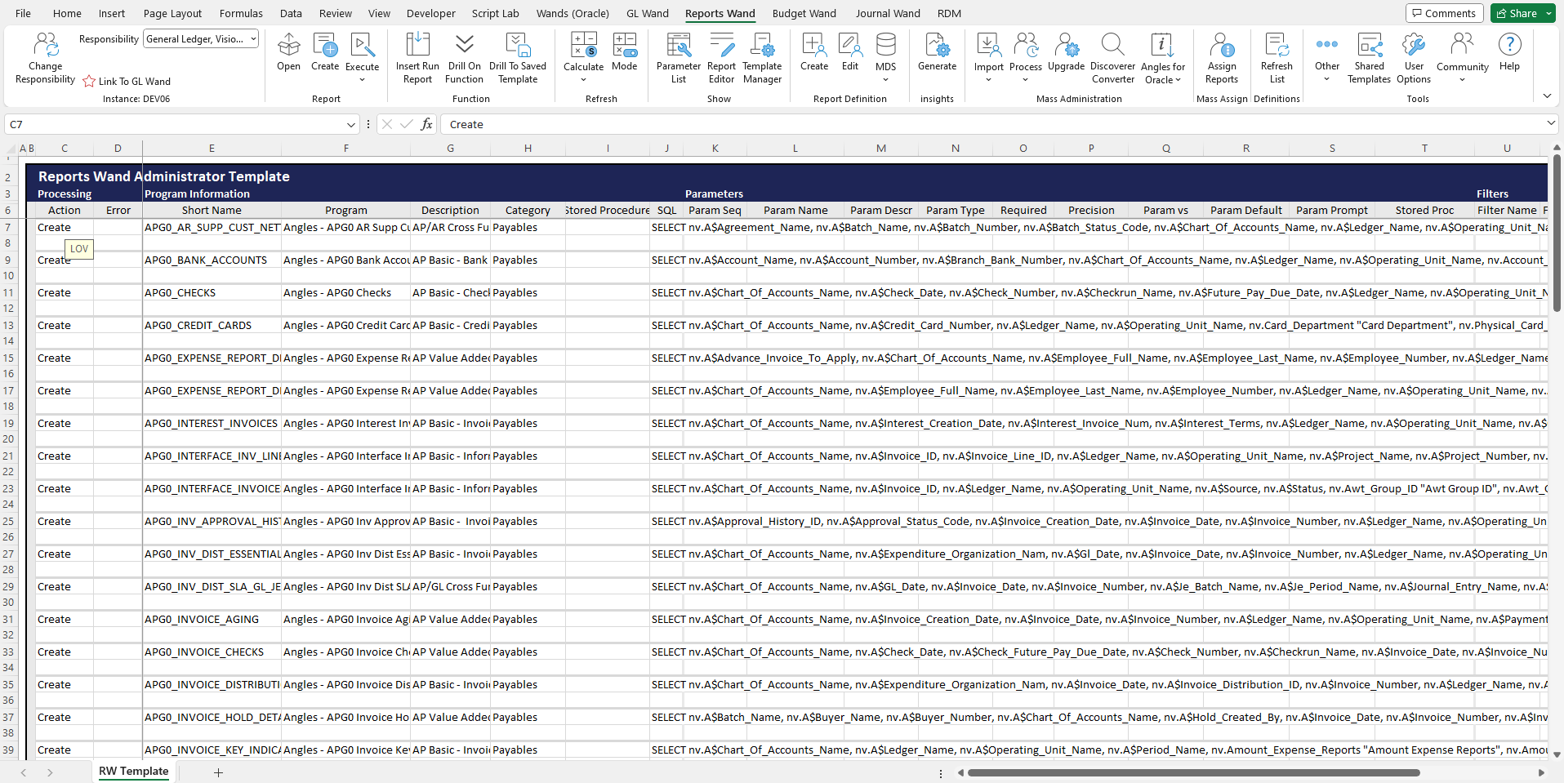Image resolution: width=1564 pixels, height=783 pixels.
Task: Launch the Template Manager
Action: 761,57
